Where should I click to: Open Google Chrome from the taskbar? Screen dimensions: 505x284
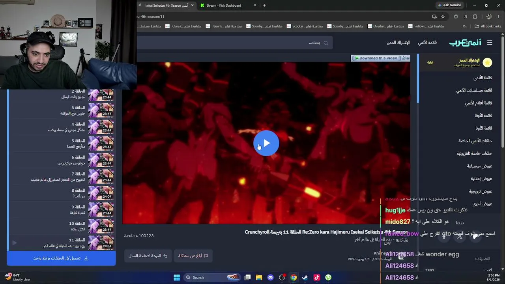[294, 277]
